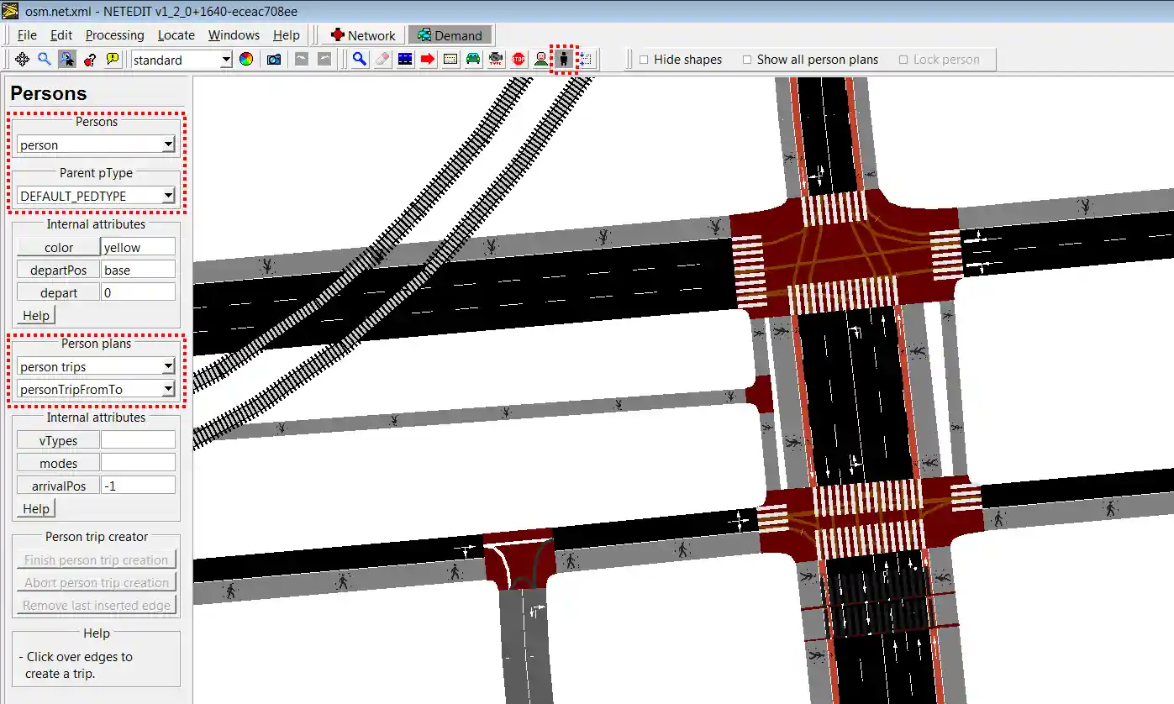Activate the person mode icon
The image size is (1174, 704).
click(x=564, y=60)
